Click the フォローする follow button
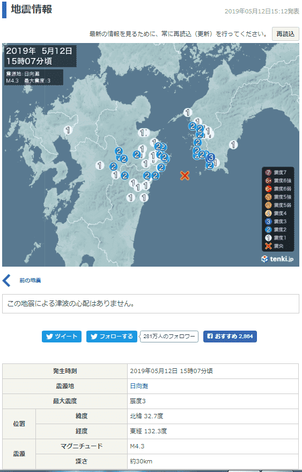302x472 pixels. coord(112,337)
